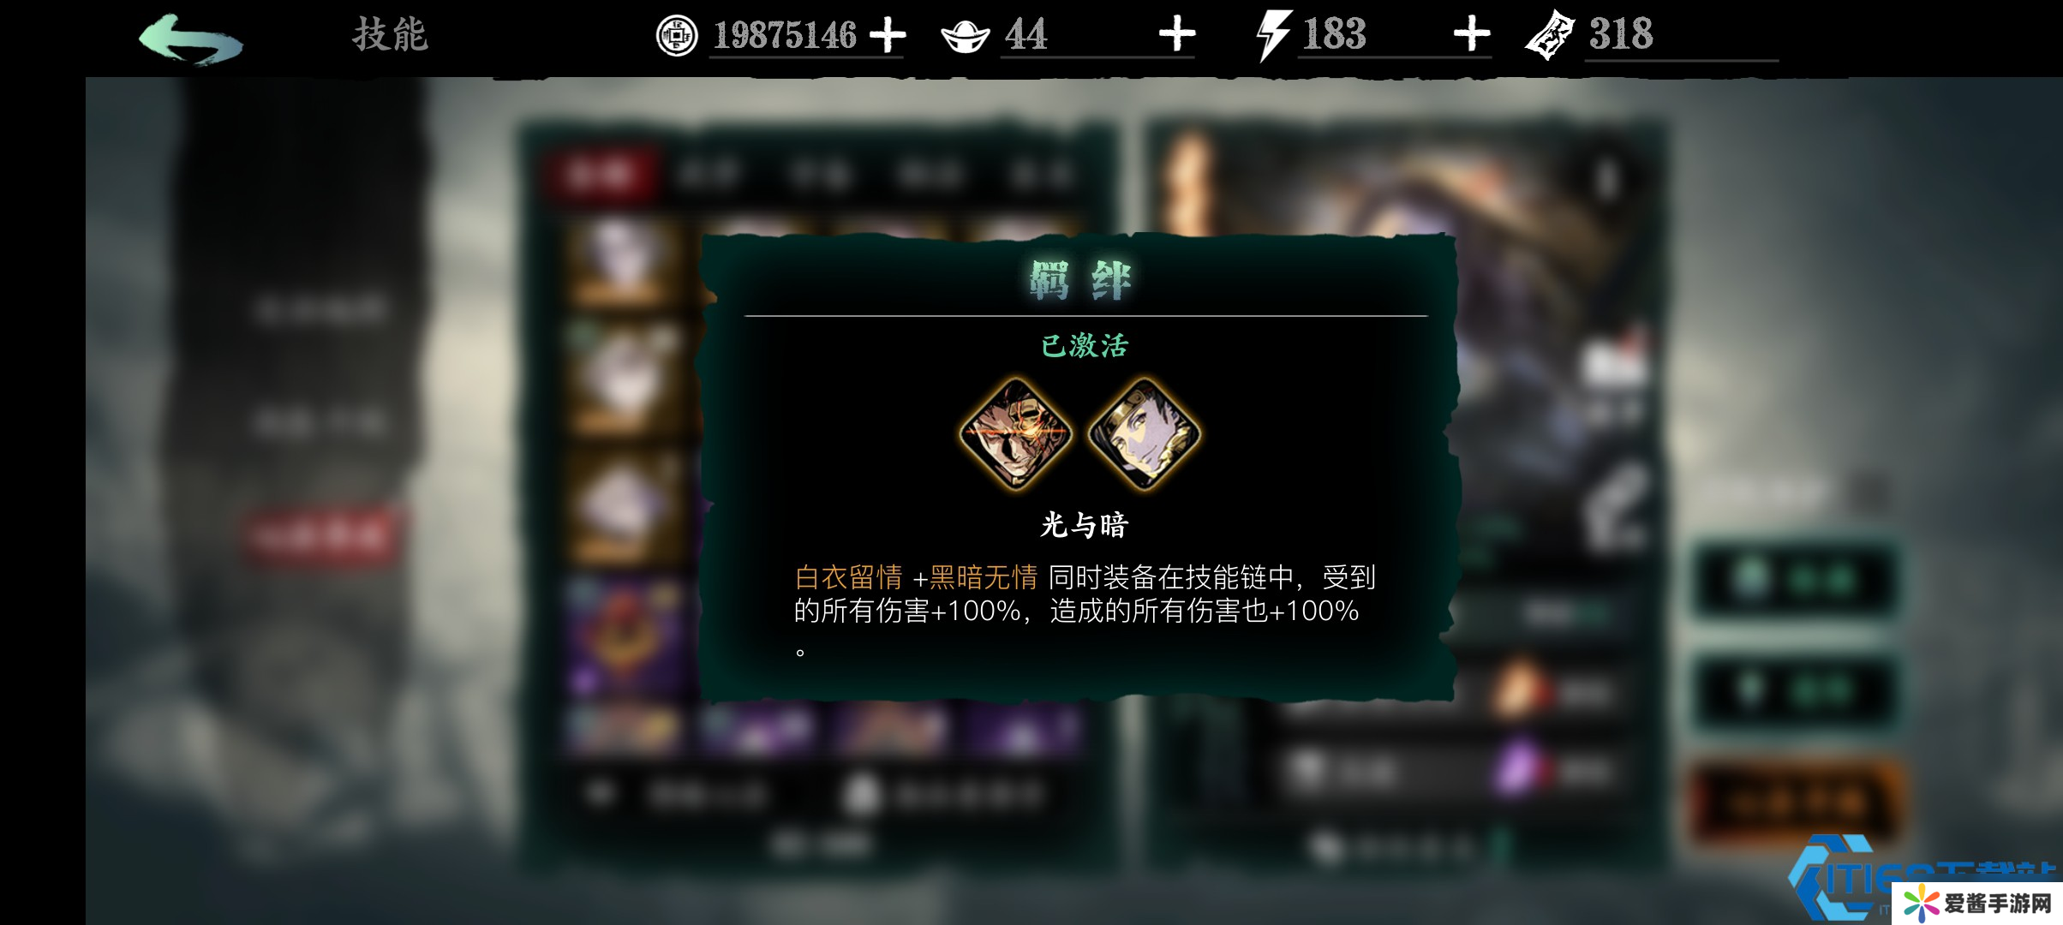The width and height of the screenshot is (2063, 925).
Task: Add more coins with plus beside 19875146
Action: (x=887, y=36)
